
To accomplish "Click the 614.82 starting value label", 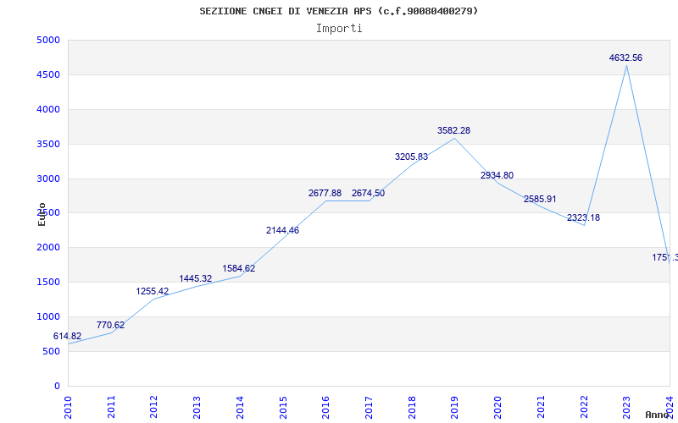I will 67,336.
